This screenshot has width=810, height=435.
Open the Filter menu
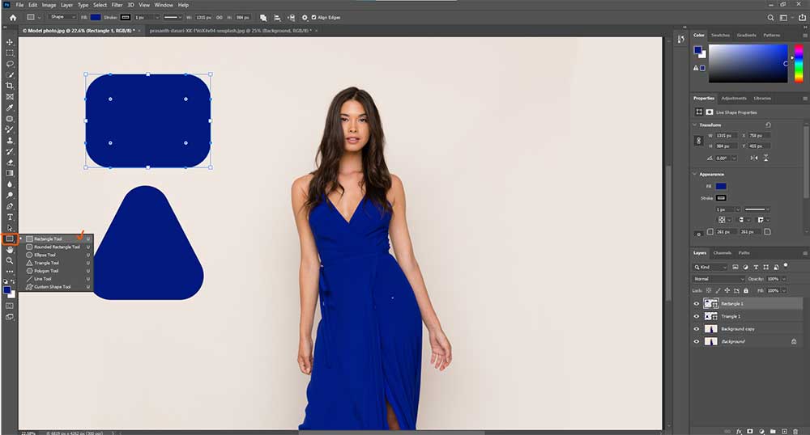click(x=117, y=5)
